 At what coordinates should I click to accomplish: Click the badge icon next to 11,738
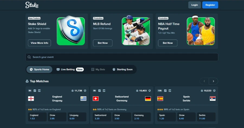click(x=85, y=91)
